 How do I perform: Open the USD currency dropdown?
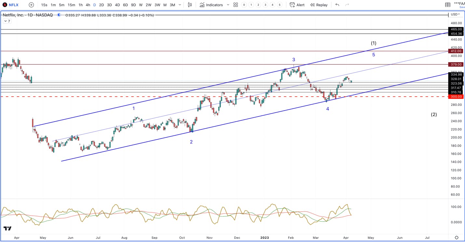click(x=455, y=14)
